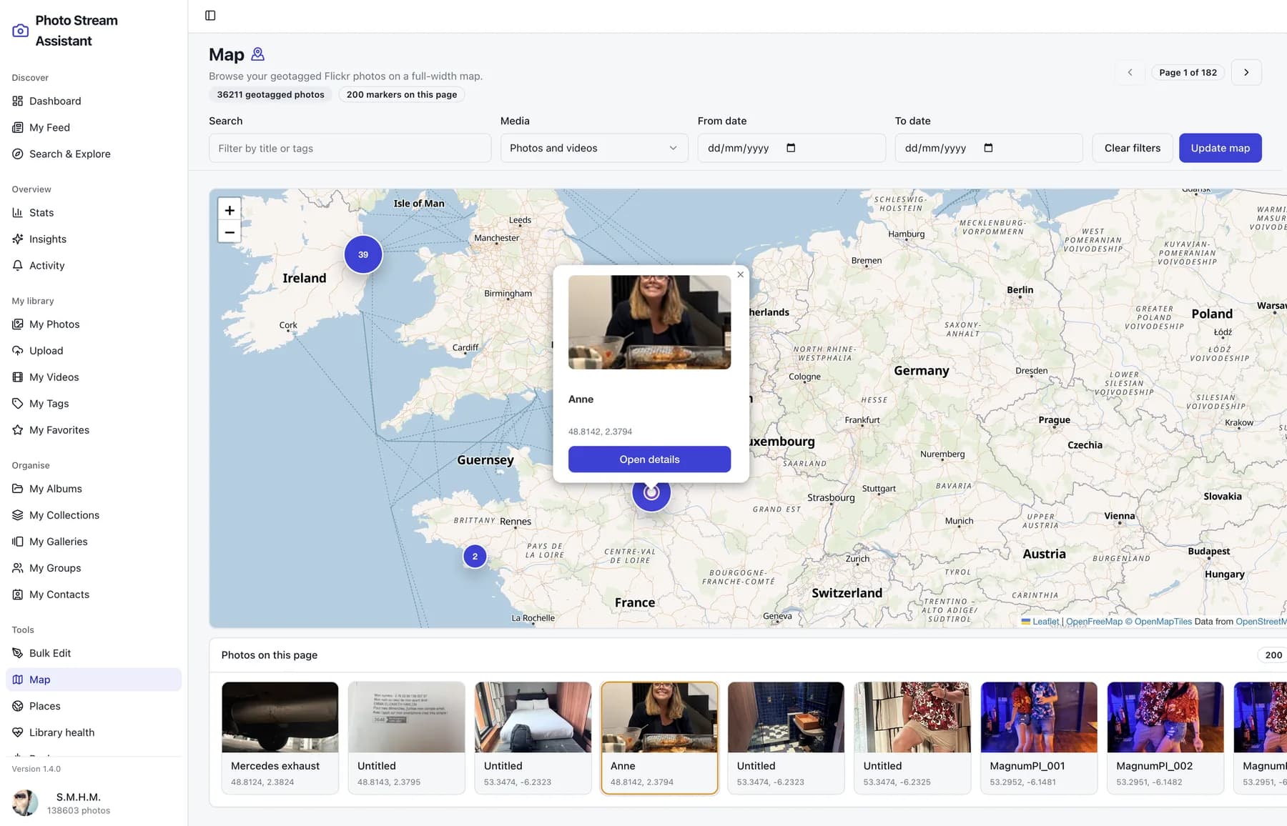Viewport: 1287px width, 826px height.
Task: Click the 2 marker cluster near Brittany
Action: [475, 556]
